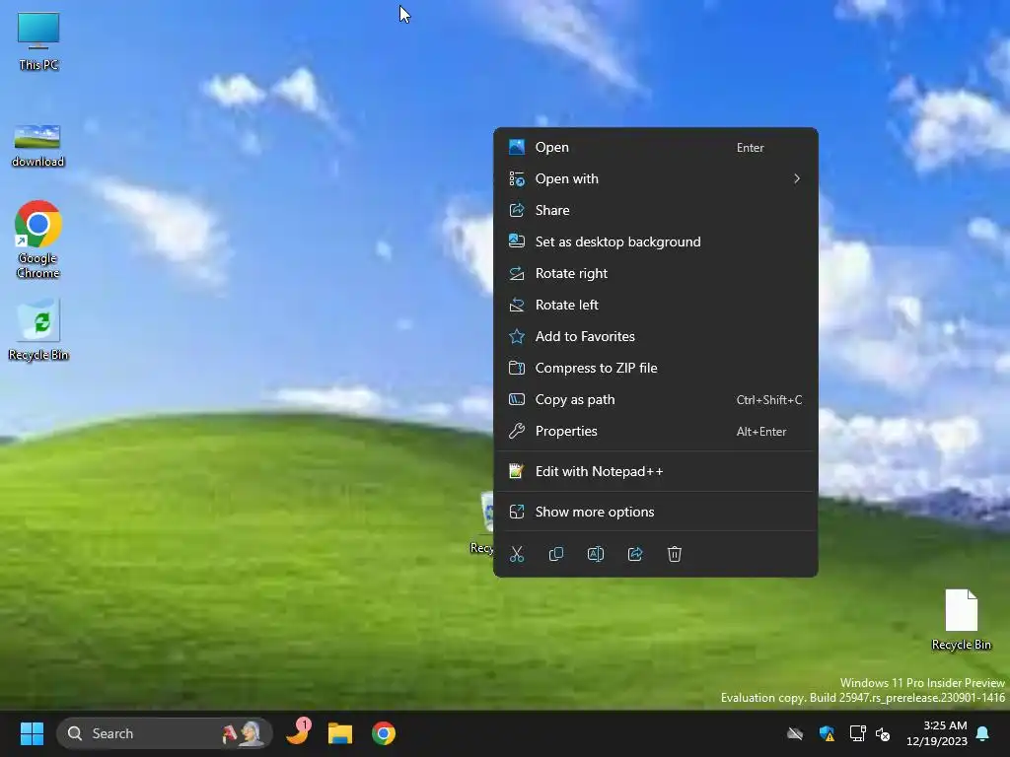This screenshot has width=1010, height=757.
Task: Open network status tray icon
Action: [857, 733]
